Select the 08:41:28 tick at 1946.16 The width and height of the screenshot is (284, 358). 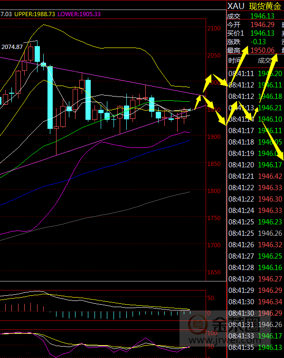(x=256, y=268)
